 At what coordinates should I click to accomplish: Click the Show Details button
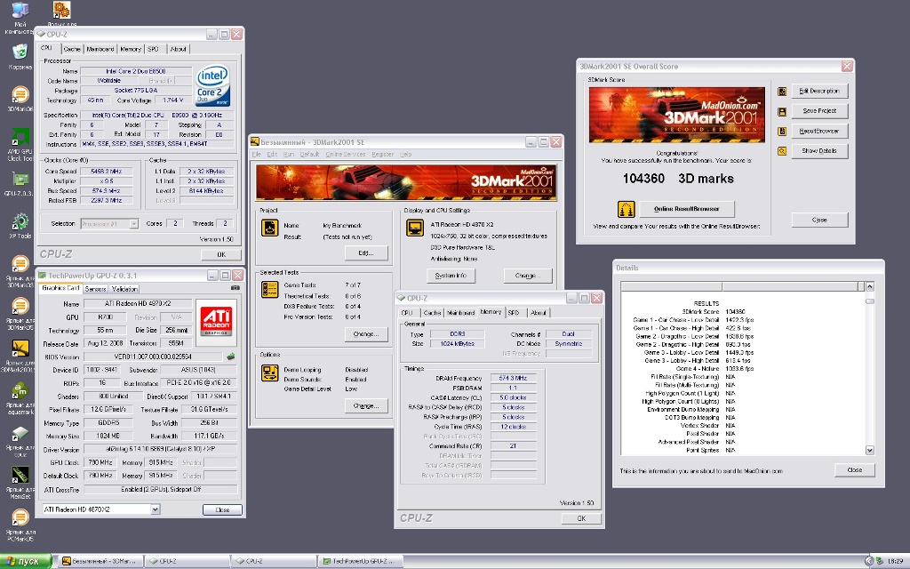[x=819, y=151]
